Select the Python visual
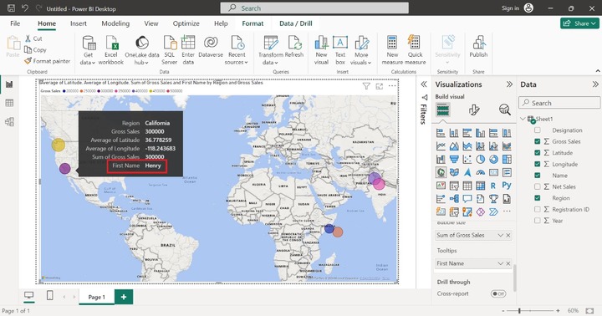Screen dimensions: 602x316 click(x=507, y=186)
